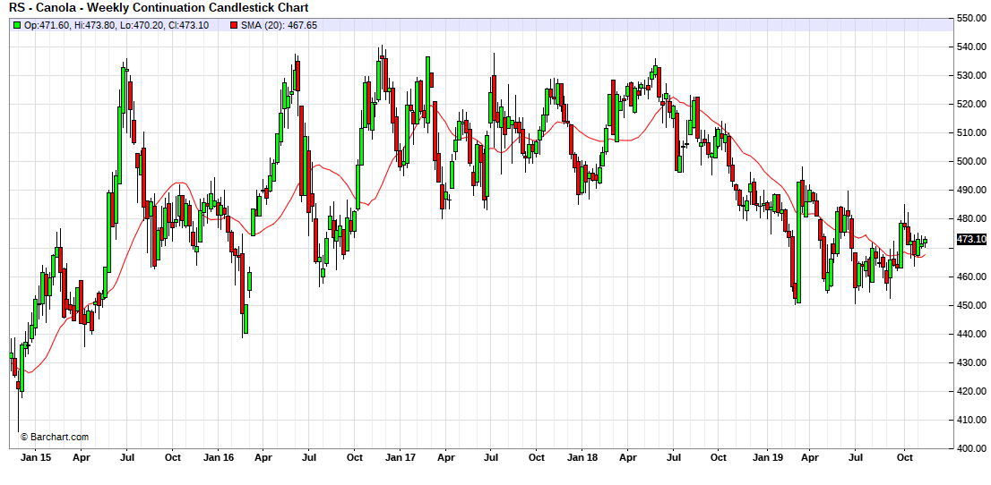Click the 430.00 price axis label

tap(972, 362)
